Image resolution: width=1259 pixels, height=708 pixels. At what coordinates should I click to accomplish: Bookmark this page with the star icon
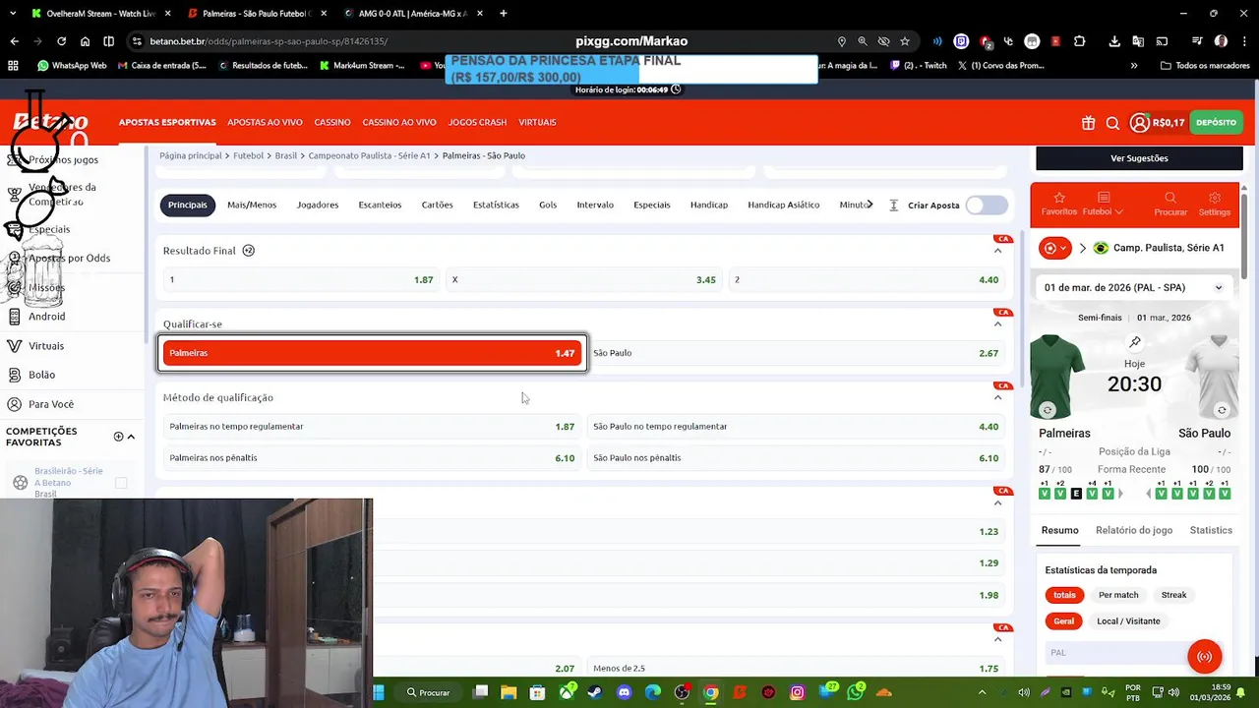905,41
